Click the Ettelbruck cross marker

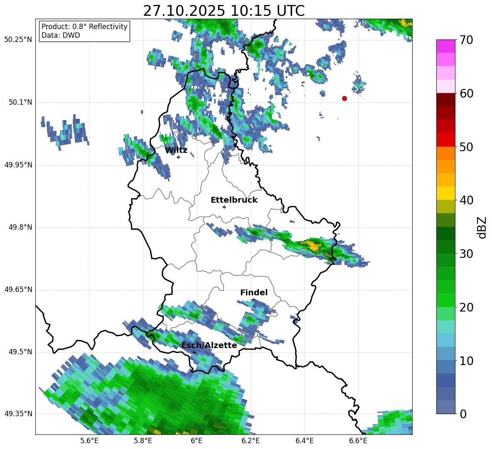point(224,207)
